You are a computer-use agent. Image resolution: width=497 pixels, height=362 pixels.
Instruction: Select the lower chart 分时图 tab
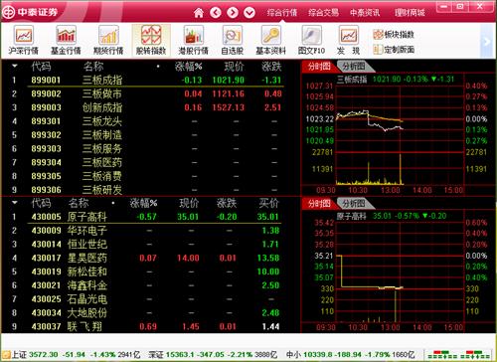pyautogui.click(x=319, y=203)
